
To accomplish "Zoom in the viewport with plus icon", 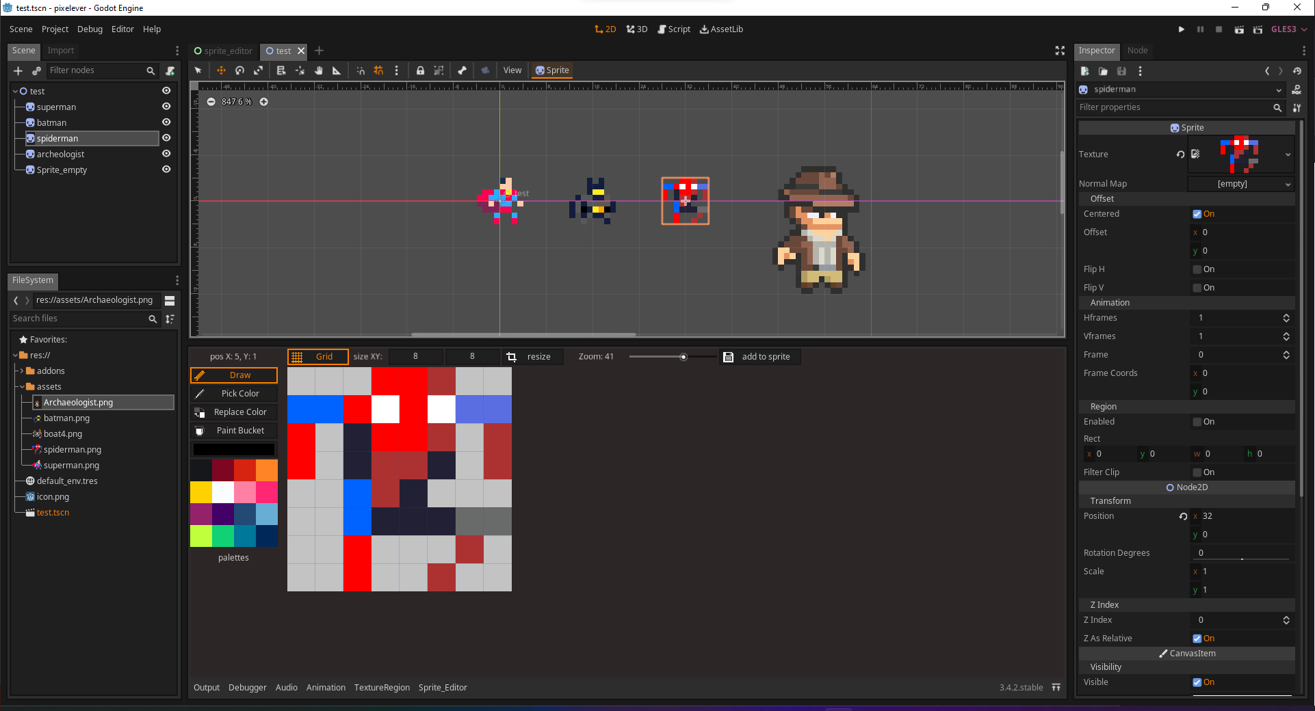I will [x=263, y=102].
